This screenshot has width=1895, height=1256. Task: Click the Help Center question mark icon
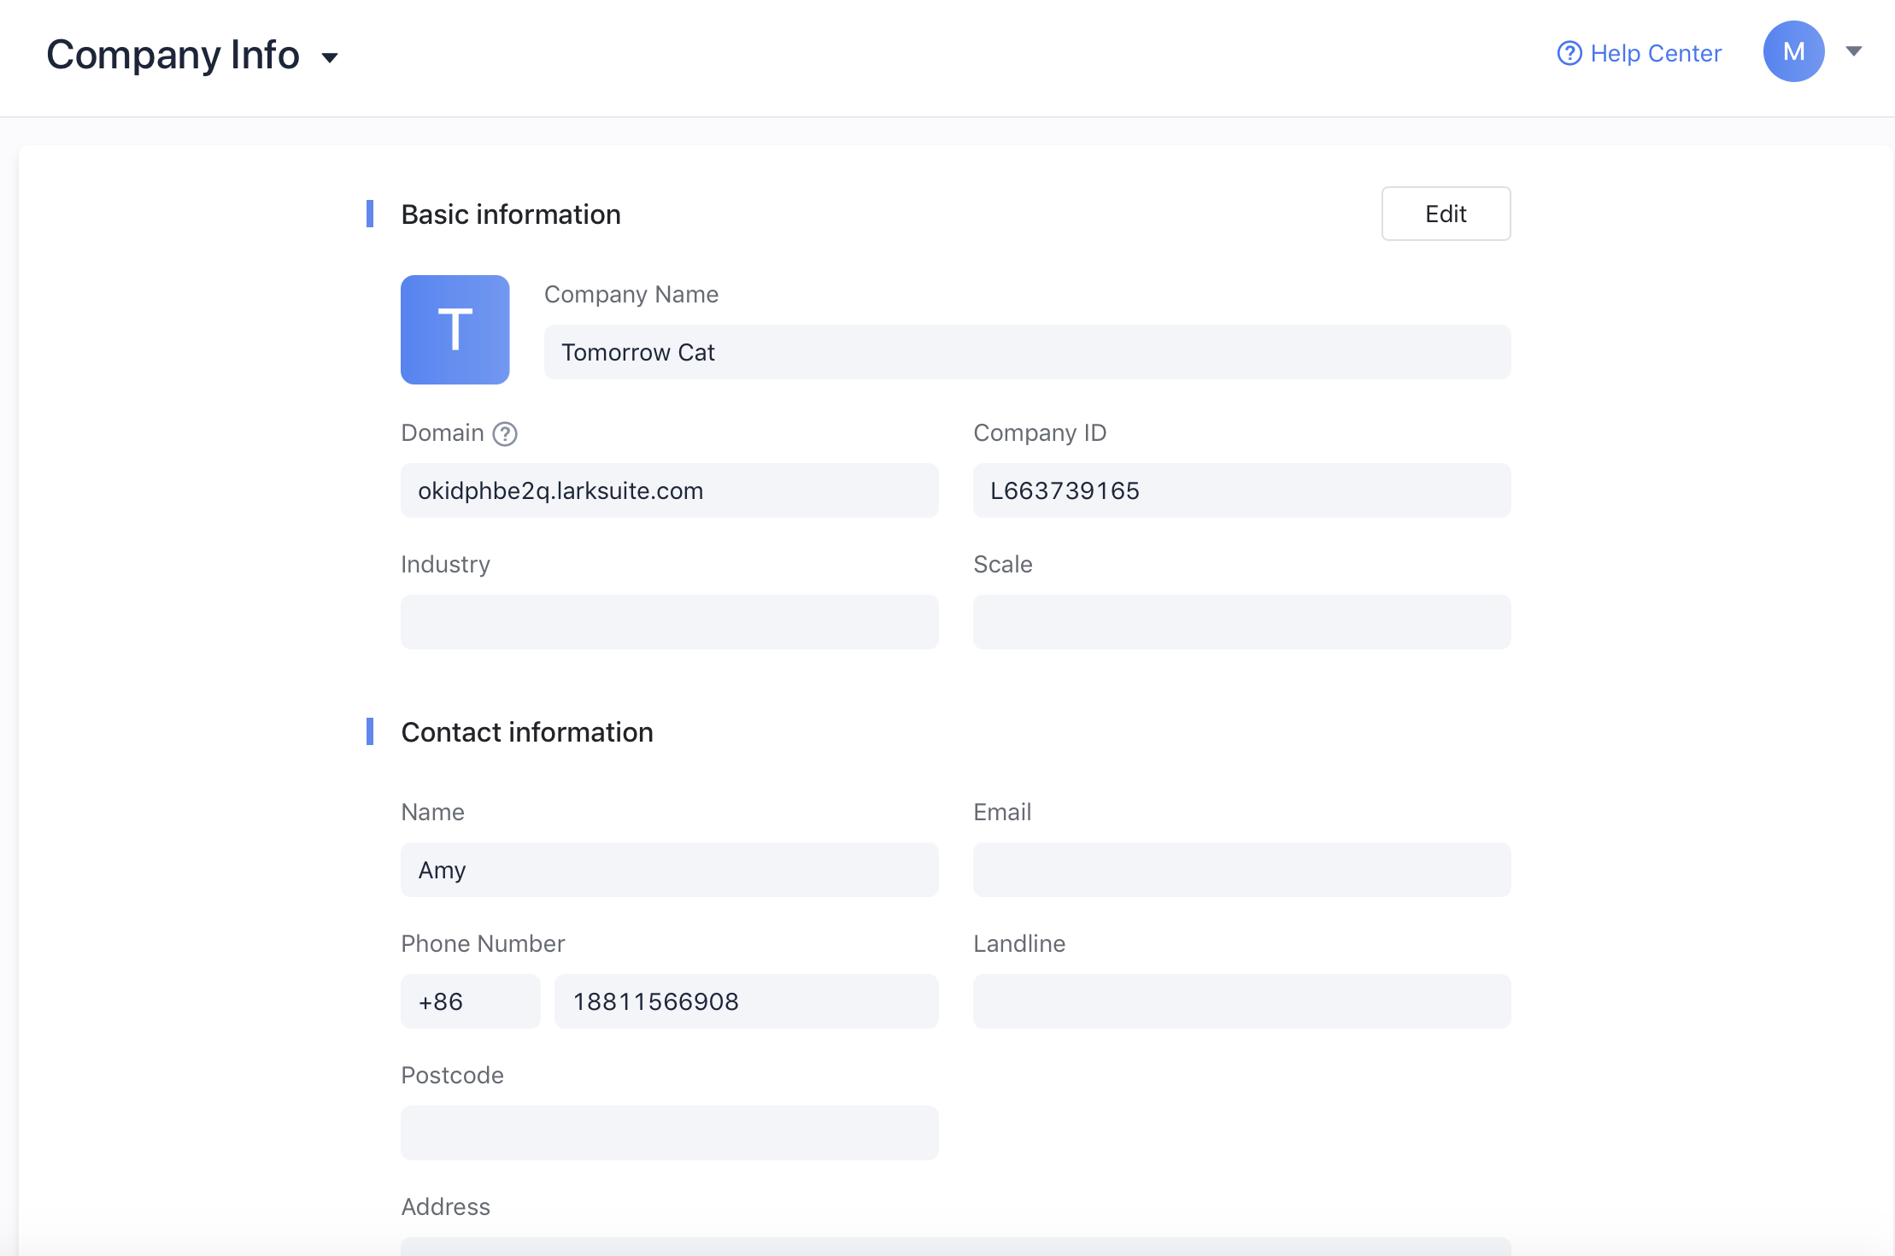click(x=1569, y=53)
